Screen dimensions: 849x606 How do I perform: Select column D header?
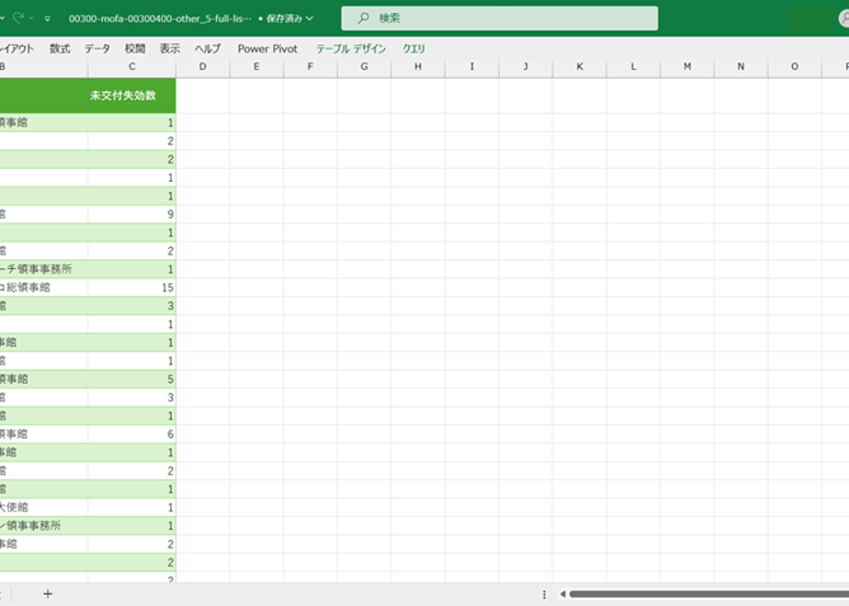coord(202,66)
